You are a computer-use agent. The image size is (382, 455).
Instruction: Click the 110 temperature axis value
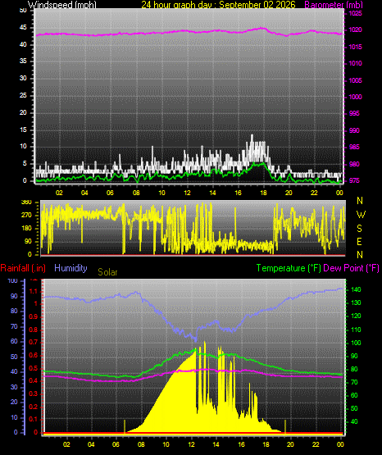point(356,330)
